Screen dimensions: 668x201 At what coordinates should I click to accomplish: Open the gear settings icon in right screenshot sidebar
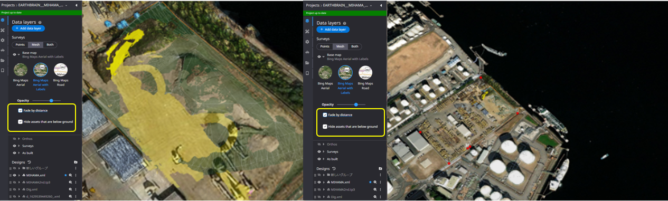point(307,41)
